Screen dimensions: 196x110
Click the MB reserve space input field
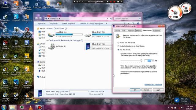(x=148, y=61)
